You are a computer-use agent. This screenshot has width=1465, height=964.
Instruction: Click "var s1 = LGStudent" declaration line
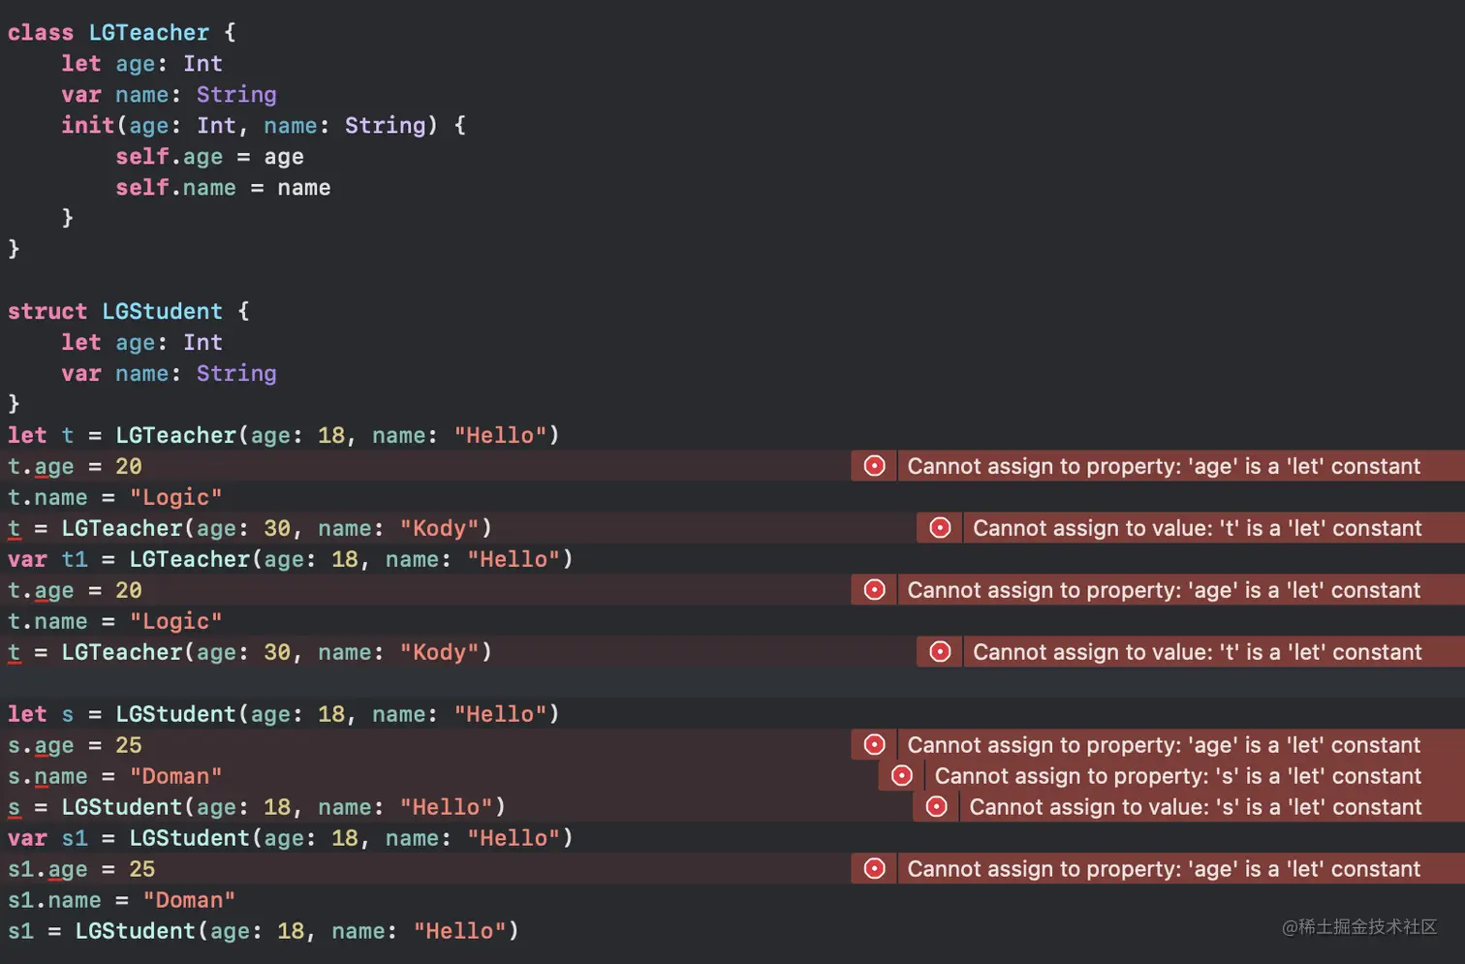[x=290, y=838]
